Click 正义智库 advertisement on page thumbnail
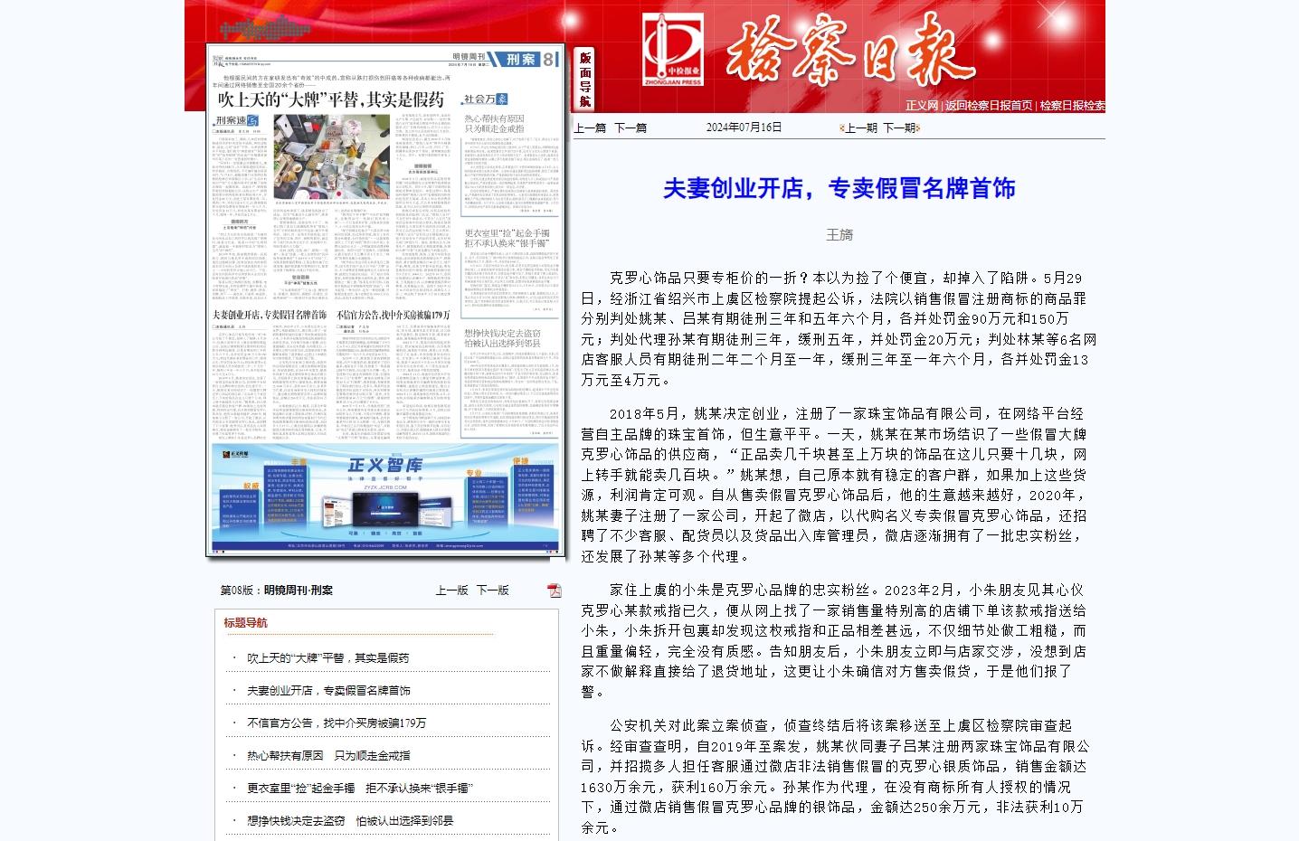 (x=385, y=497)
